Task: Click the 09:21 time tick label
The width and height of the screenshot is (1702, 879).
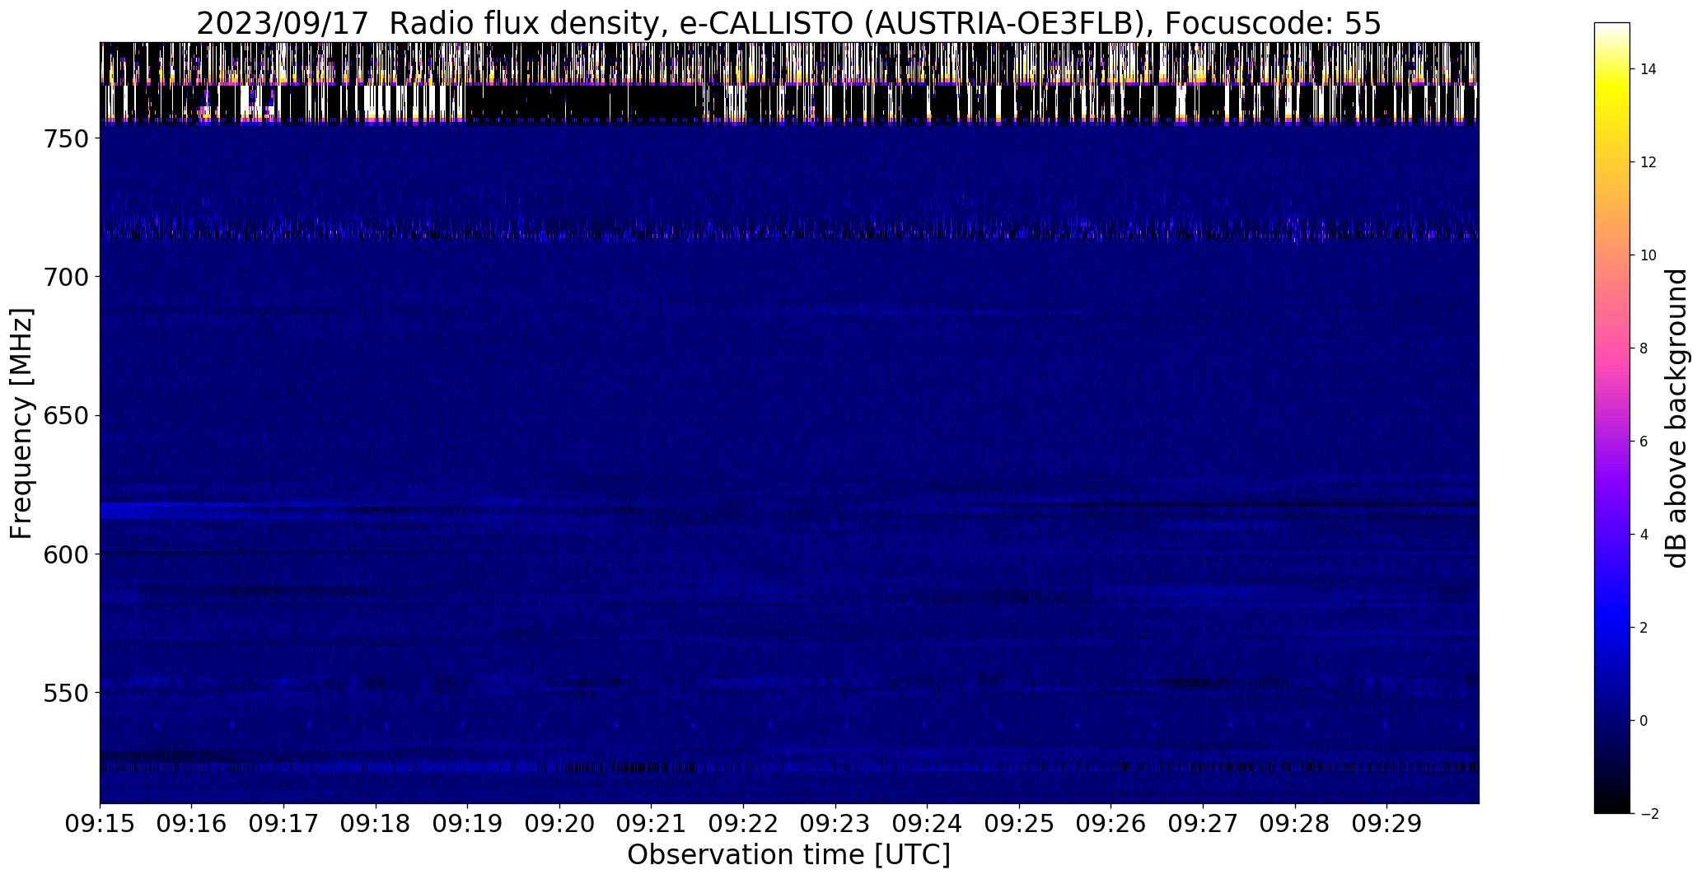Action: [x=652, y=825]
